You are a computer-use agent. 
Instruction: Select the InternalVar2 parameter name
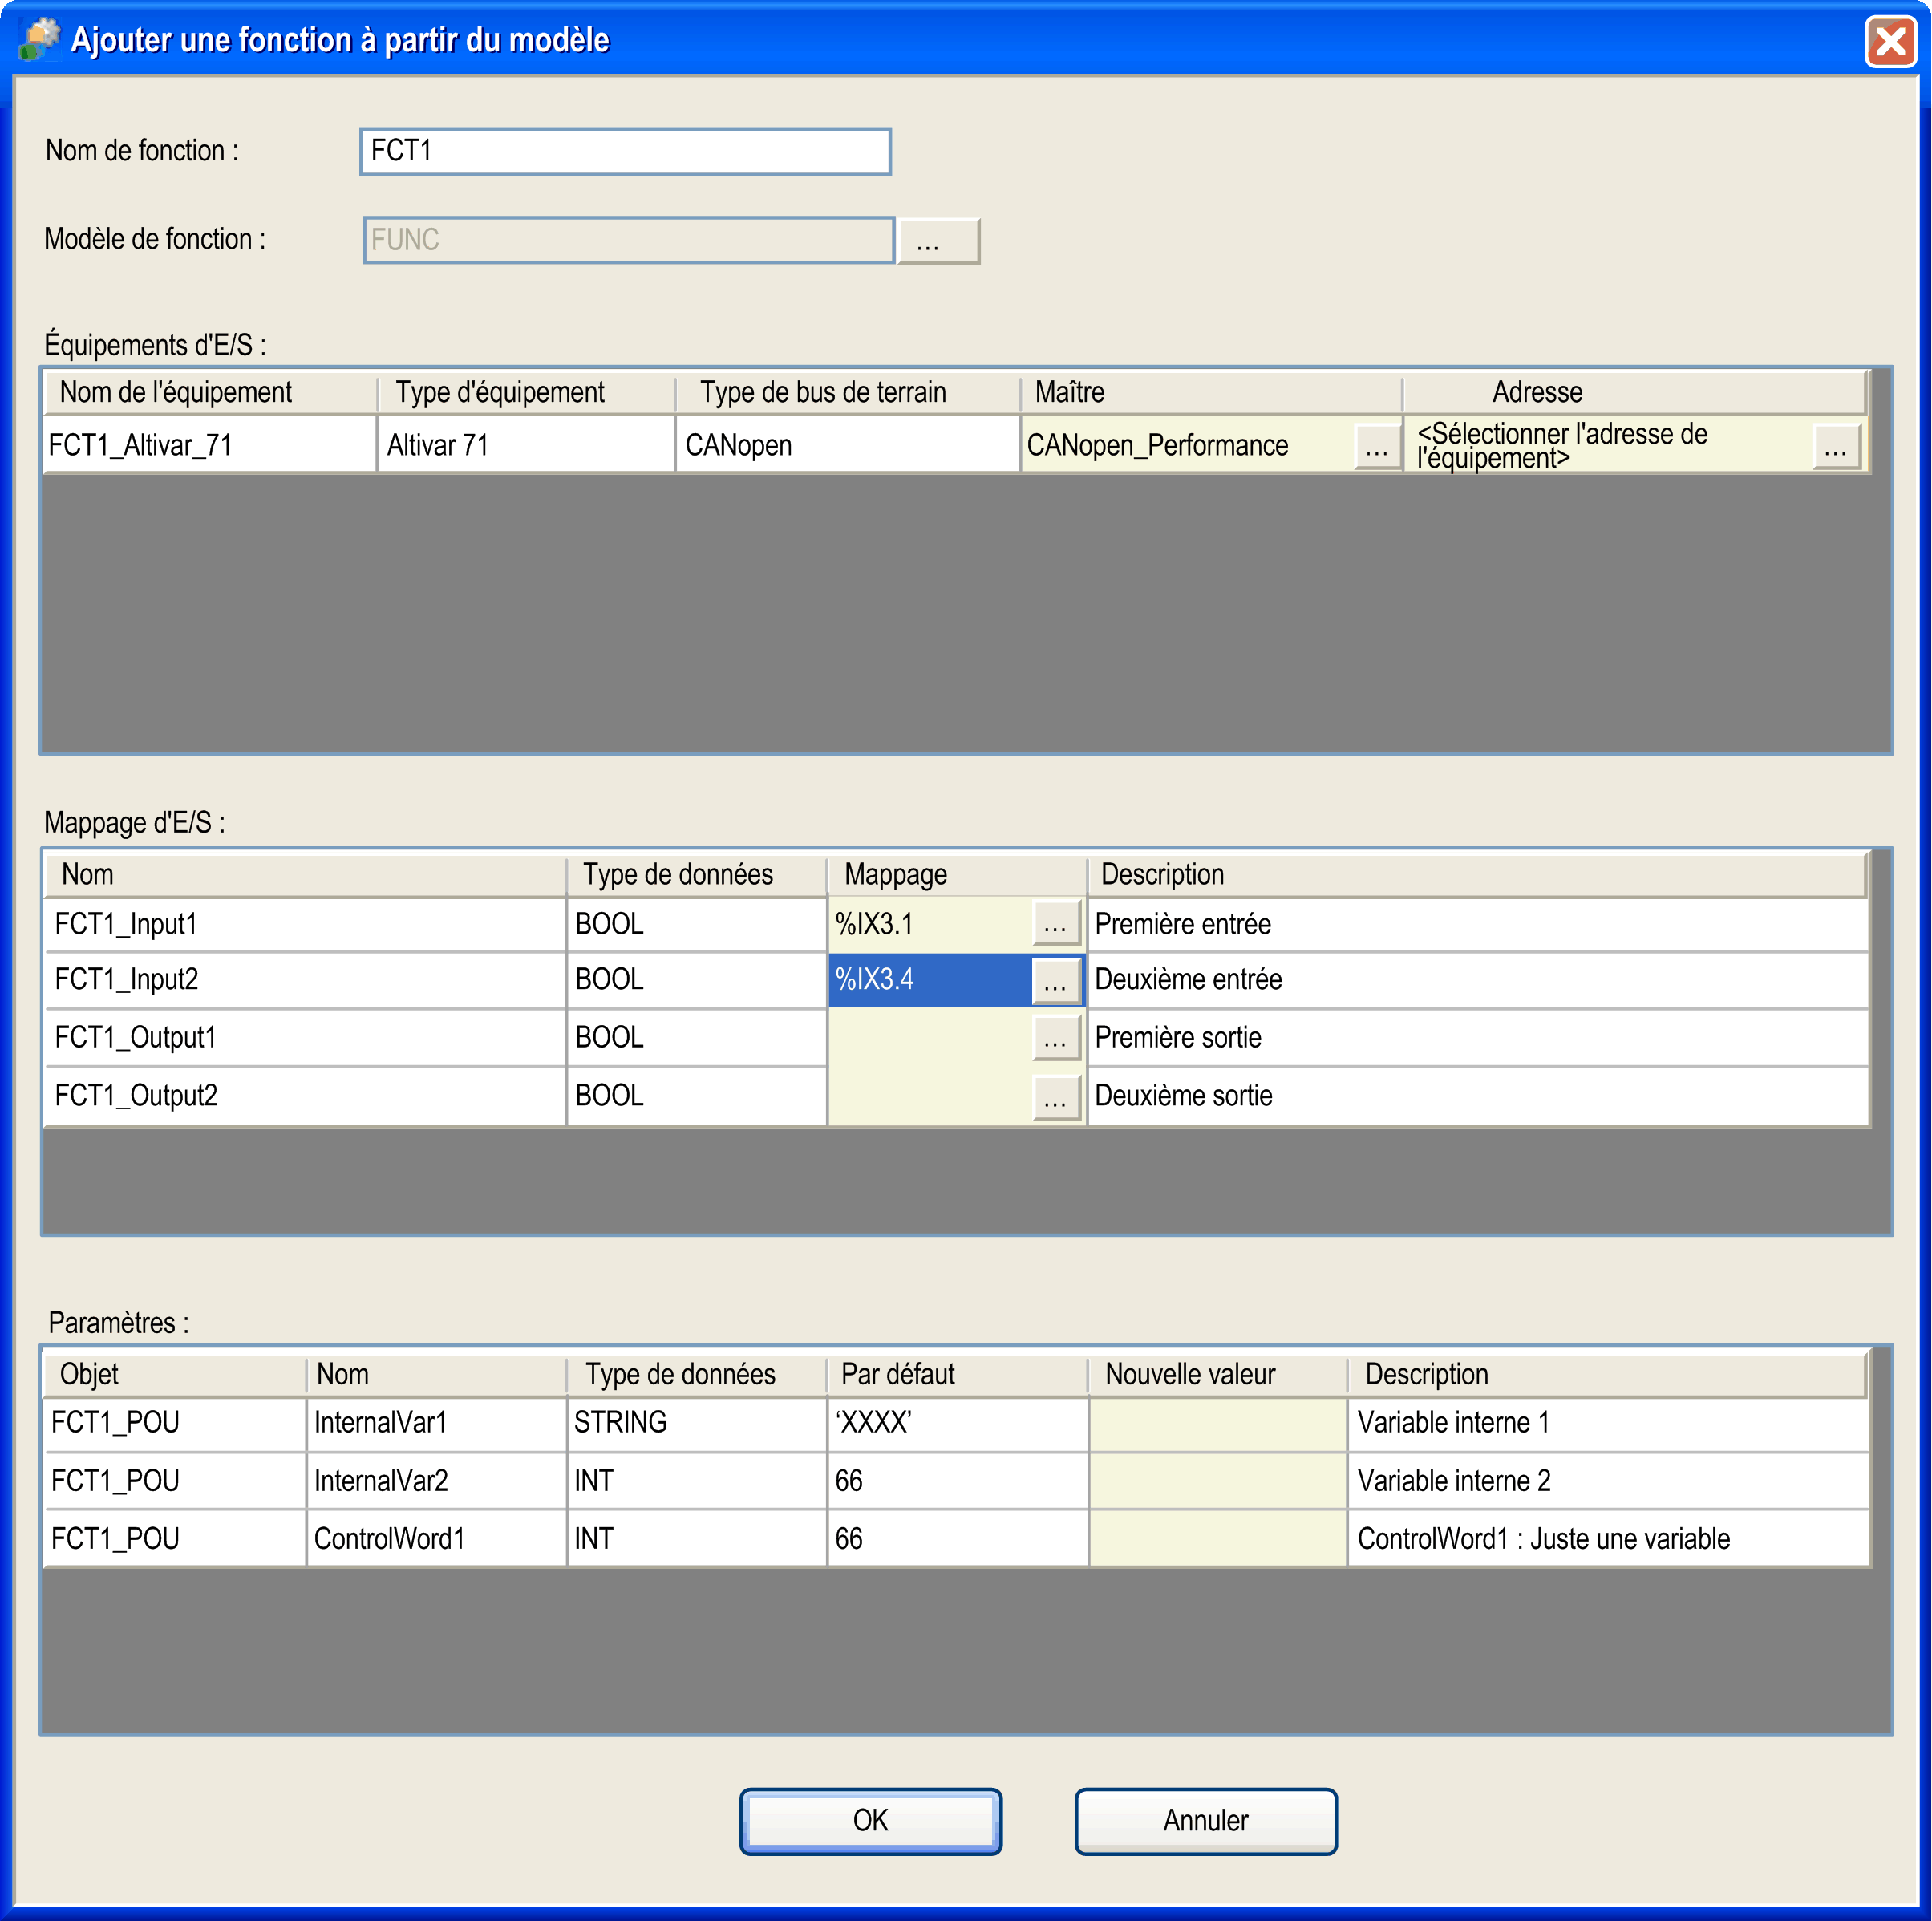pos(436,1481)
